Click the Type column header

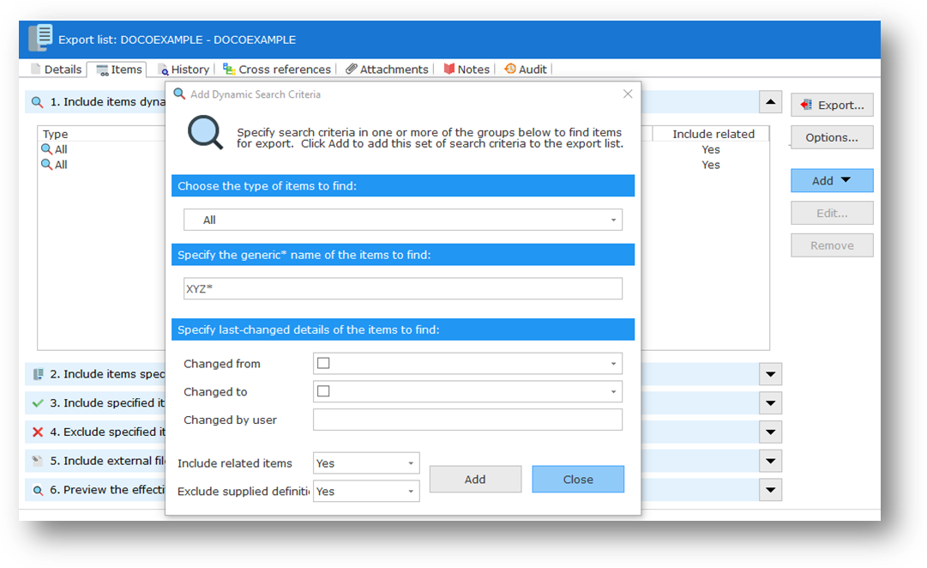(55, 134)
